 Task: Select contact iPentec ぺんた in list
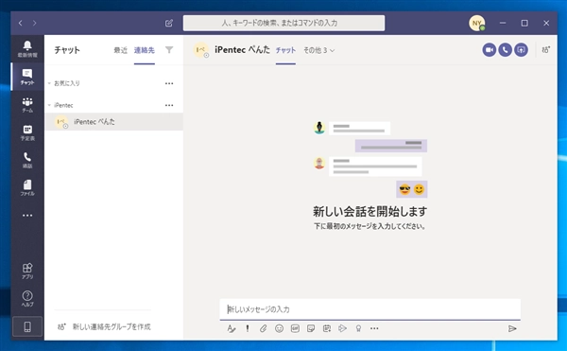point(113,122)
